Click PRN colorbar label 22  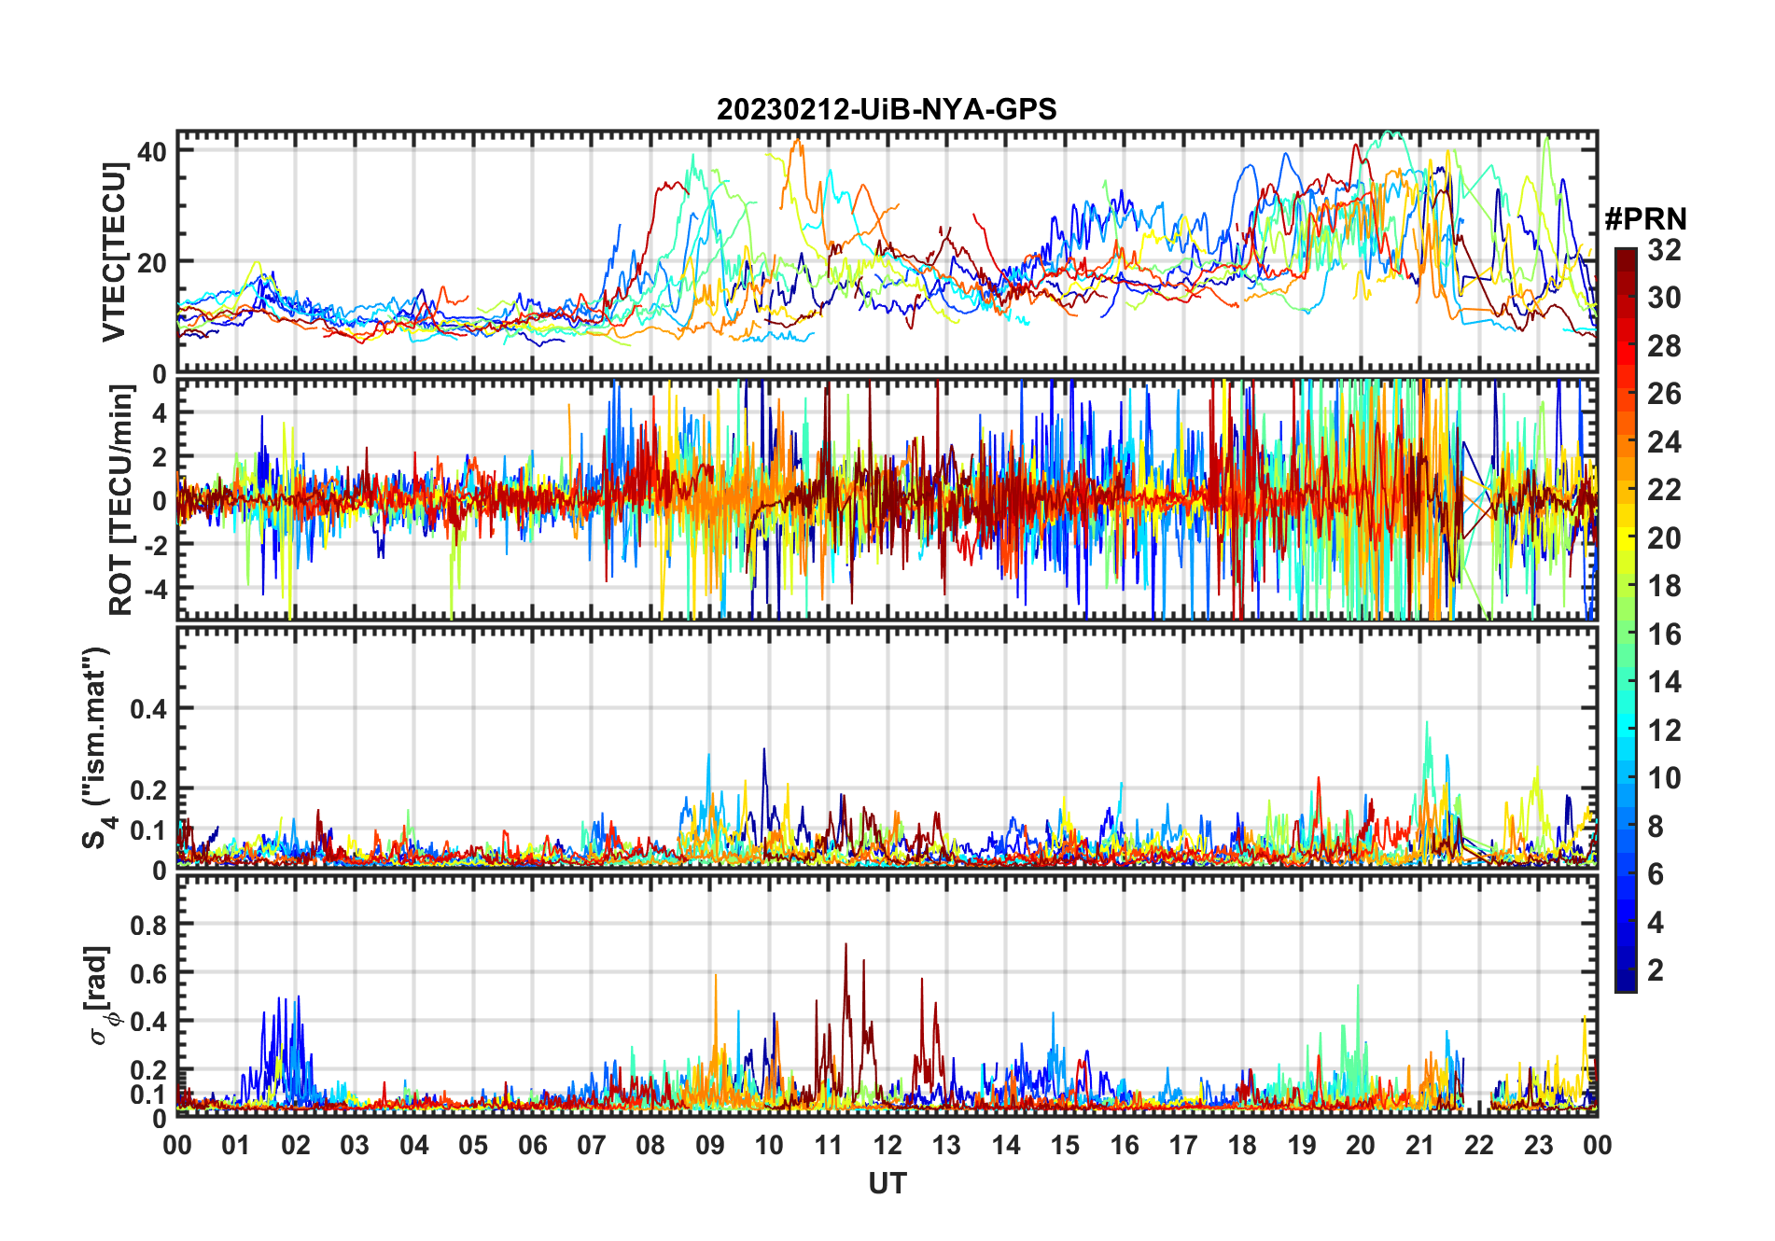click(1664, 490)
